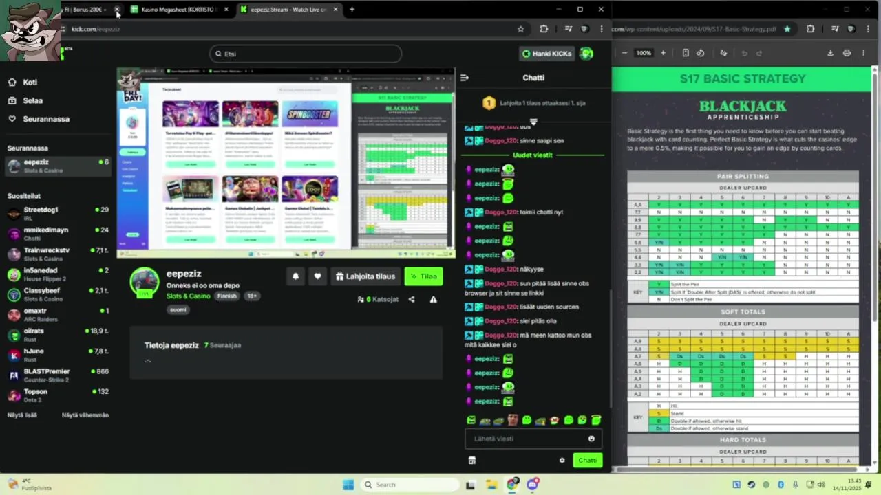The height and width of the screenshot is (495, 881).
Task: Open the Topson recommended channel
Action: (58, 395)
